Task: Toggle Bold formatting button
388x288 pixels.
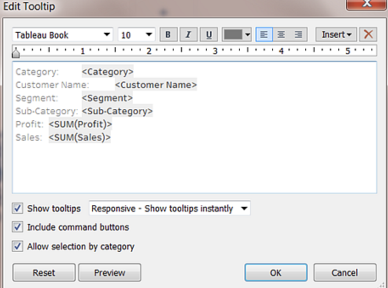Action: click(x=168, y=34)
